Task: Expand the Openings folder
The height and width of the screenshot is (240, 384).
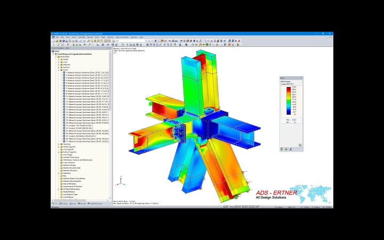Action: pos(59,144)
